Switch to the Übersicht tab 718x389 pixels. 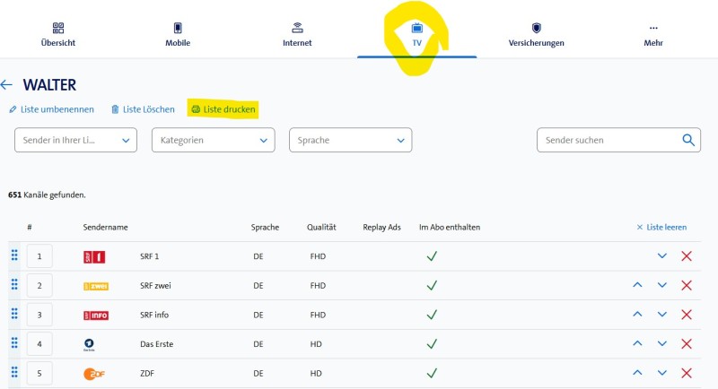(x=58, y=35)
